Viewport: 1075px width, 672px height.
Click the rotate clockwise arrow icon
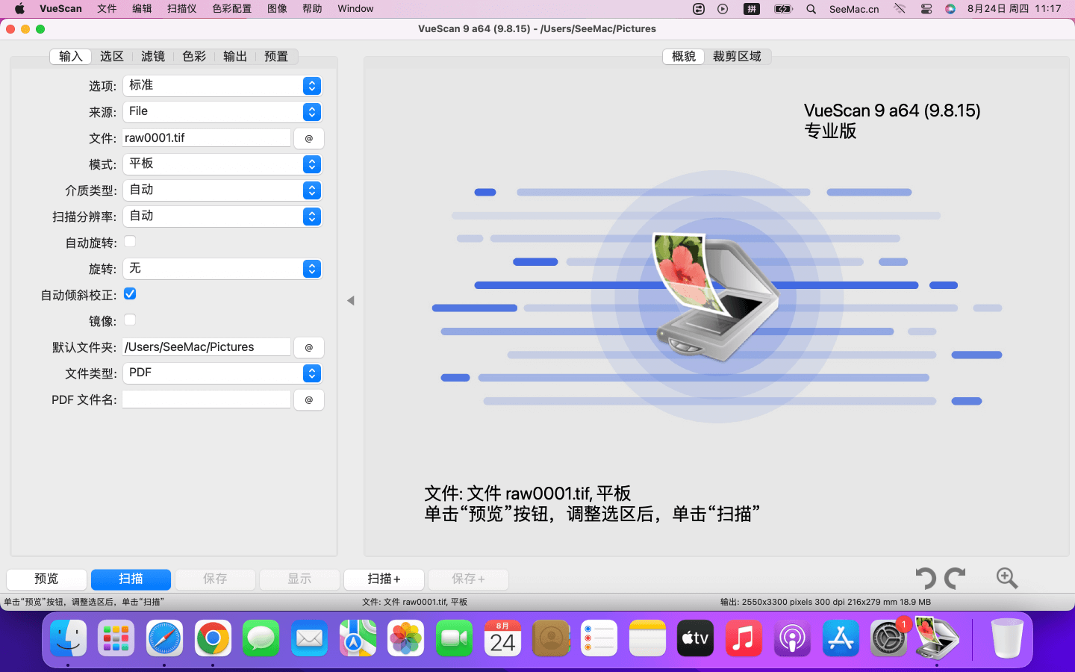coord(955,579)
